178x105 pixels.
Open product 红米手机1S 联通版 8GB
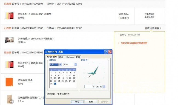click(31, 63)
